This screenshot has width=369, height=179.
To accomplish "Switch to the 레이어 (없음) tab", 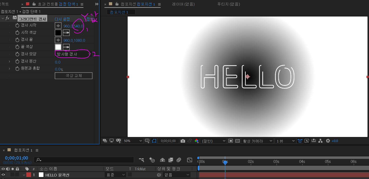I will pos(183,4).
